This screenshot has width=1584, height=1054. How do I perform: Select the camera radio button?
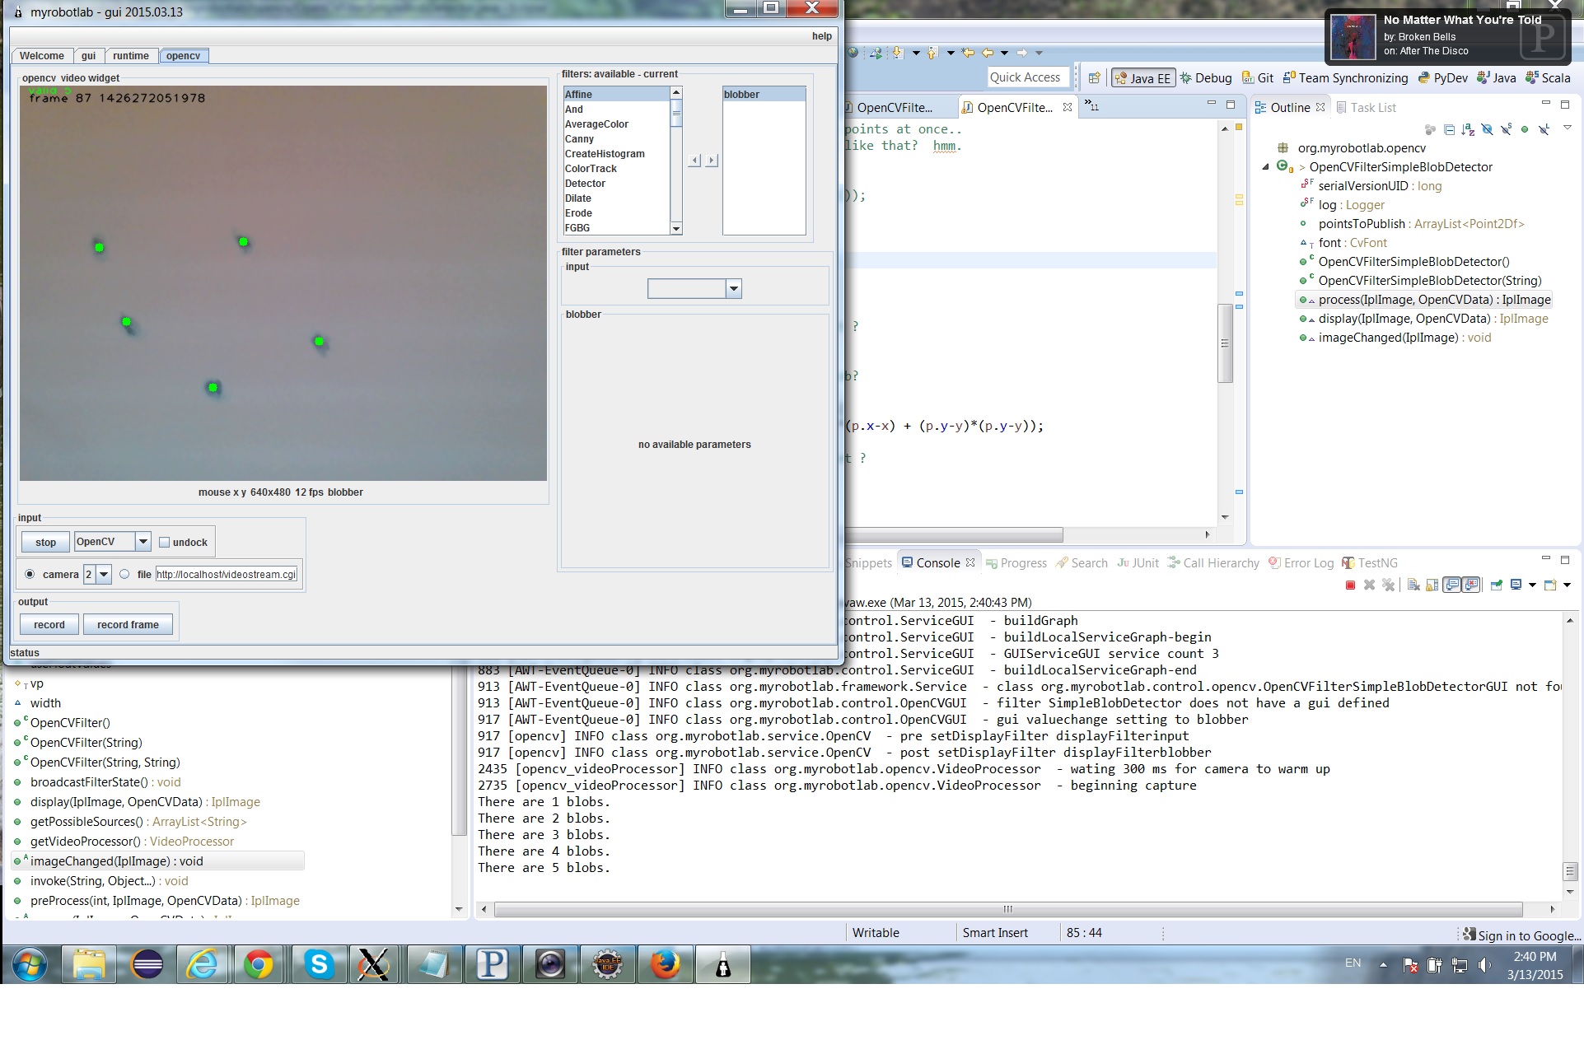click(30, 575)
